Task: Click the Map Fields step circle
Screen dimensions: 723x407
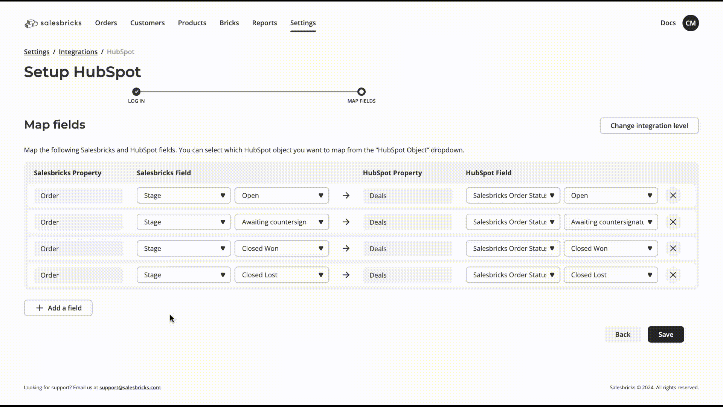Action: (x=361, y=92)
